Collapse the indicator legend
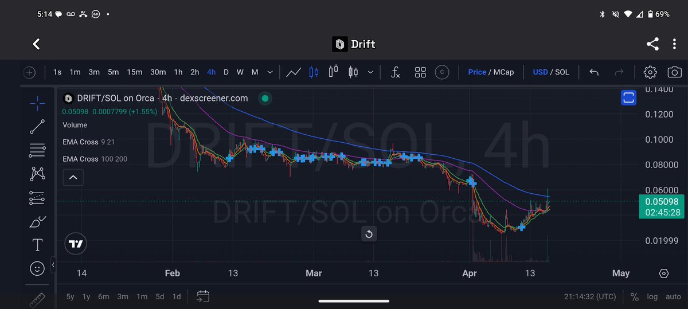Screen dimensions: 688x309 pos(73,178)
